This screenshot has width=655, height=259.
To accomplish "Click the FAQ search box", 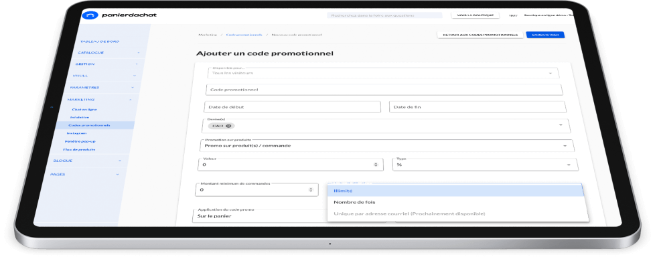I will (384, 15).
